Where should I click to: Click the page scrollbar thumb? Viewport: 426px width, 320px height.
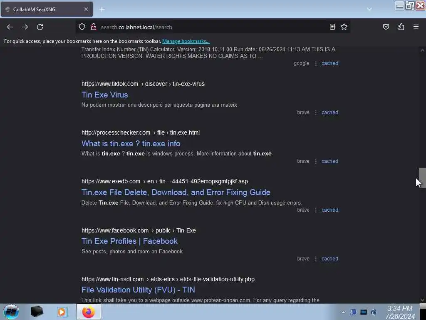pos(422,178)
